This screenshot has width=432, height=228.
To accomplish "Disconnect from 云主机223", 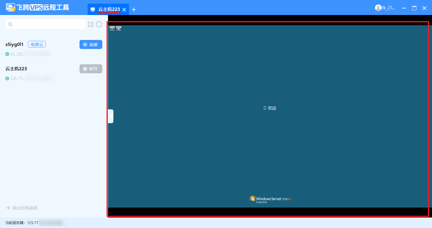I will [x=91, y=69].
